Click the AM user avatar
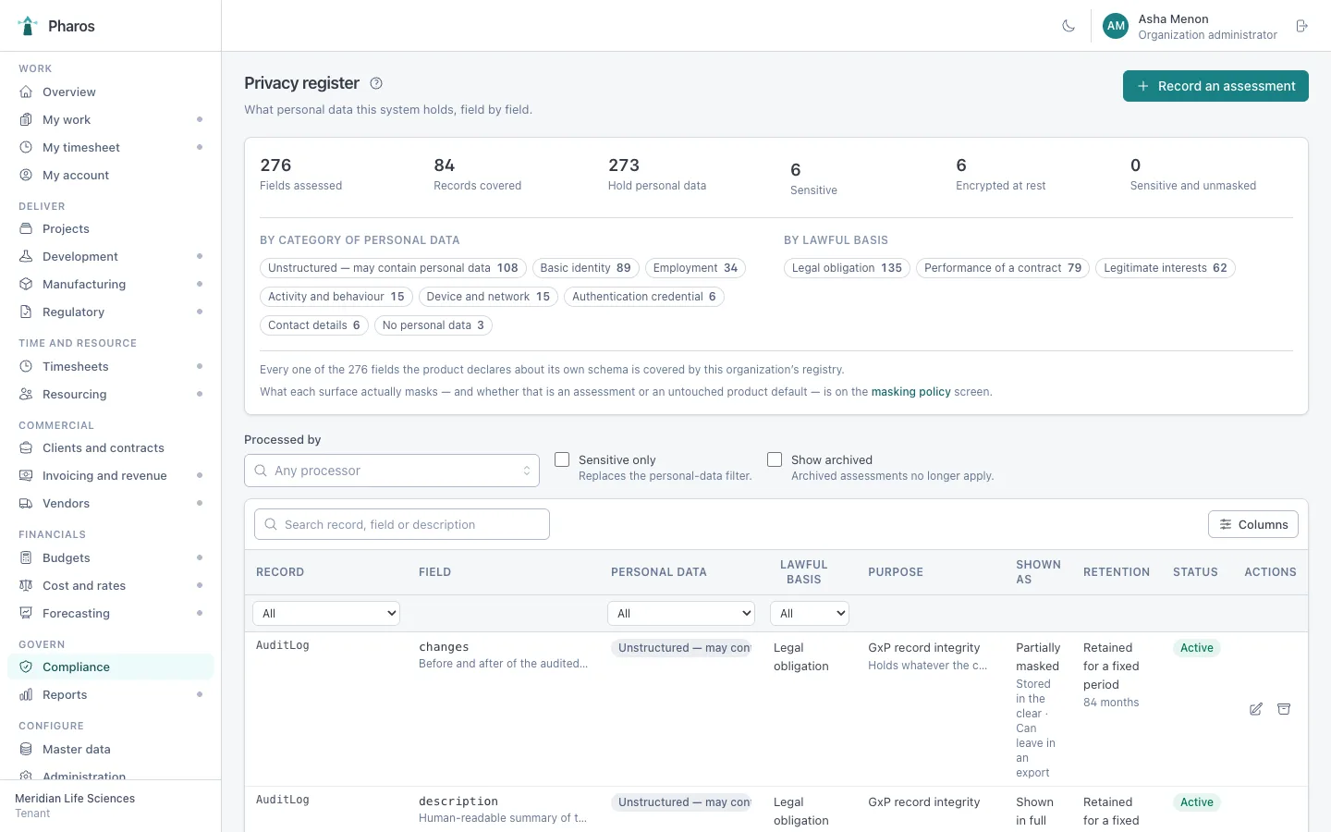This screenshot has height=832, width=1331. coord(1117,26)
